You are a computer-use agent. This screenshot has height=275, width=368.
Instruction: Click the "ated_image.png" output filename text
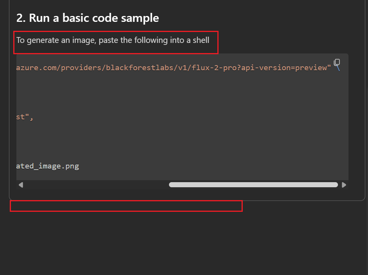click(48, 166)
